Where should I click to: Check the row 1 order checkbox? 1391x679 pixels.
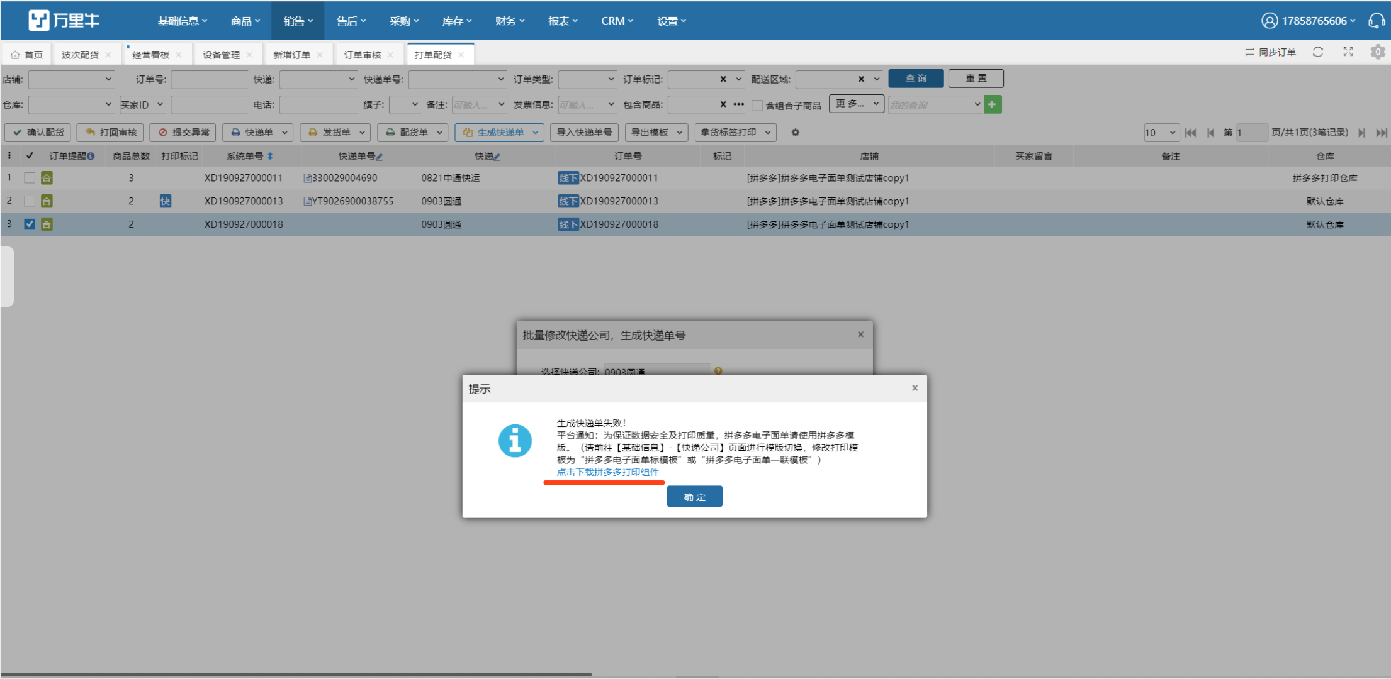tap(30, 178)
